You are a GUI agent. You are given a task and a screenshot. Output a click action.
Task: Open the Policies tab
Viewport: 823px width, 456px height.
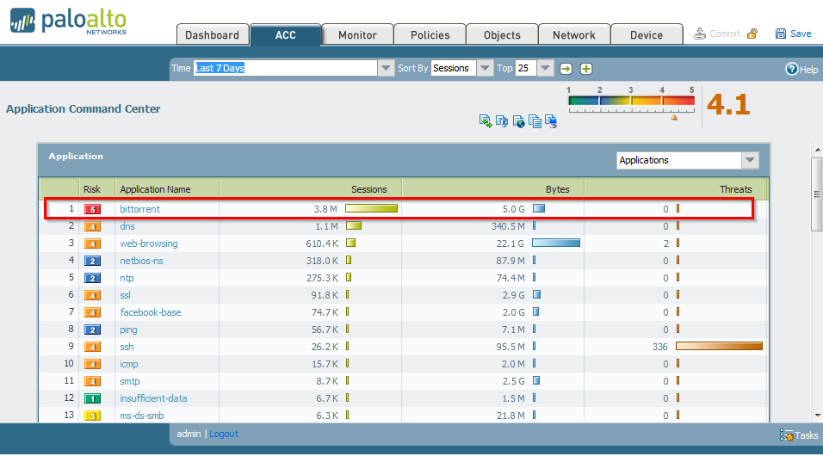pyautogui.click(x=430, y=35)
